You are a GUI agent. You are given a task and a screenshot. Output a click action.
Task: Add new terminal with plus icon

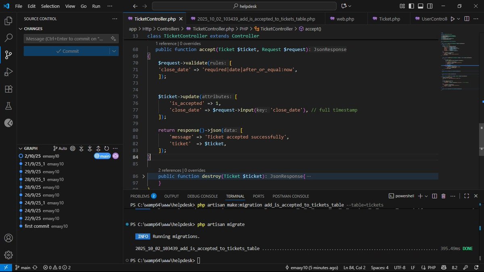pyautogui.click(x=420, y=196)
